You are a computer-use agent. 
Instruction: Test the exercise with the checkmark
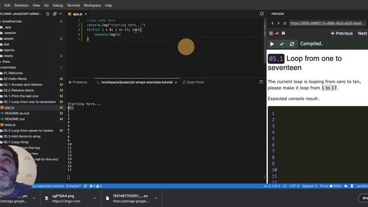[282, 44]
